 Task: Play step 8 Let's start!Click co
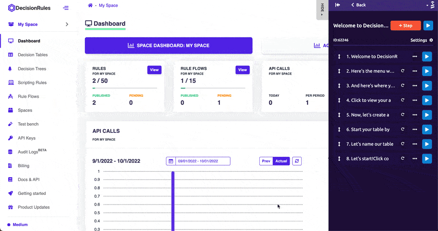(427, 158)
